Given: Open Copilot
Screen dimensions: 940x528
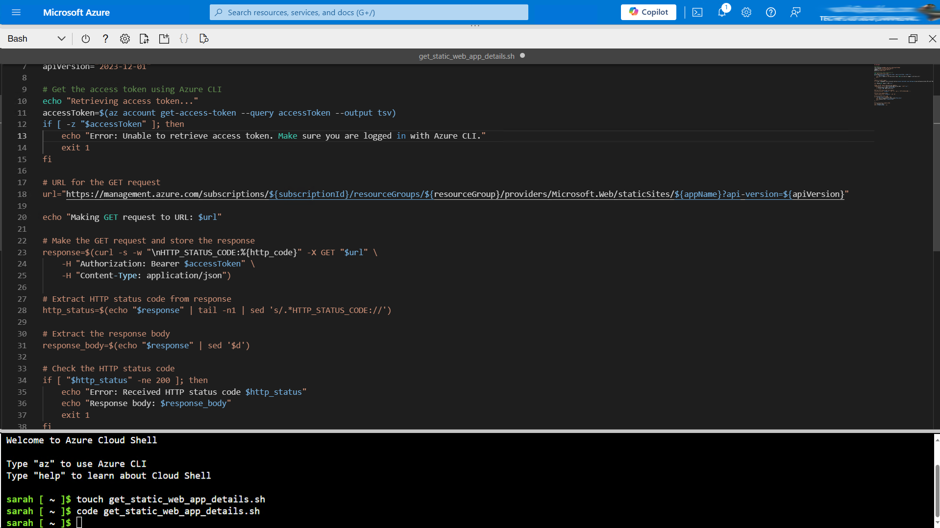Looking at the screenshot, I should pos(648,12).
